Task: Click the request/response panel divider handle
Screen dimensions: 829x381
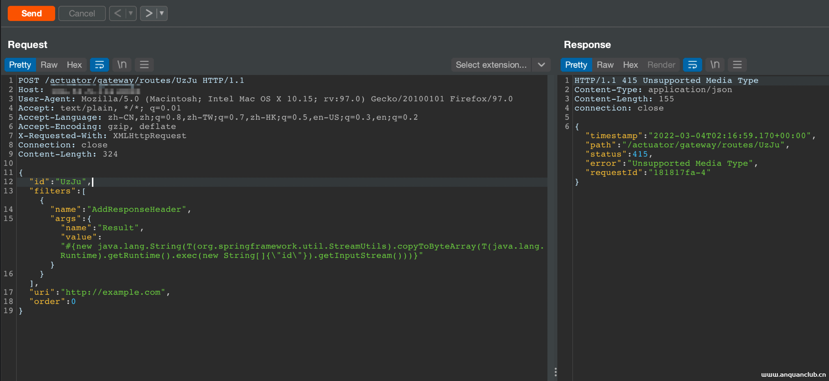Action: (x=555, y=372)
